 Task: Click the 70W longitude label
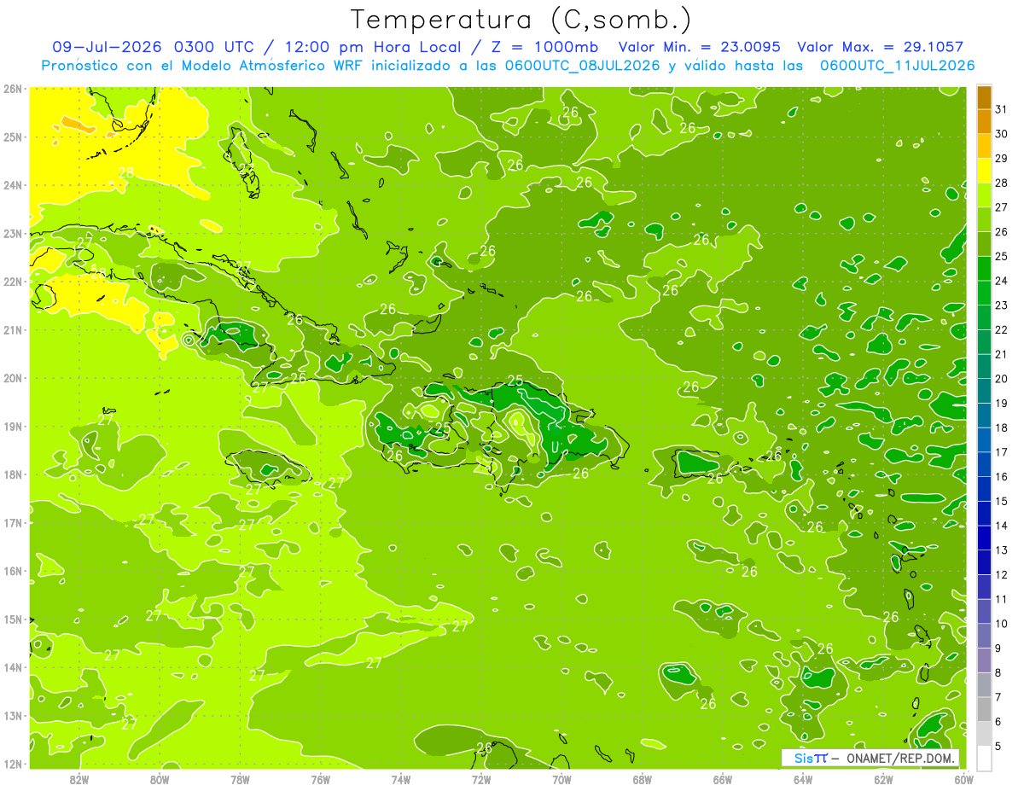(x=561, y=779)
